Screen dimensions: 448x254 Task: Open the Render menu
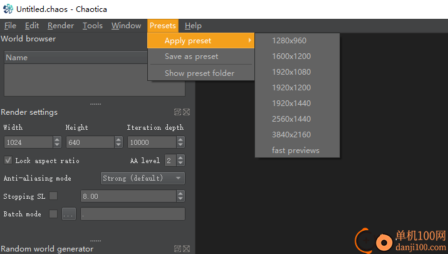[61, 26]
